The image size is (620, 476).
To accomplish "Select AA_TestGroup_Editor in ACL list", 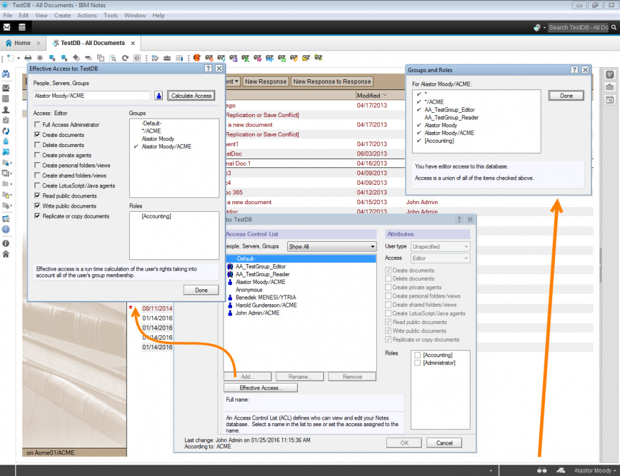I will [261, 267].
